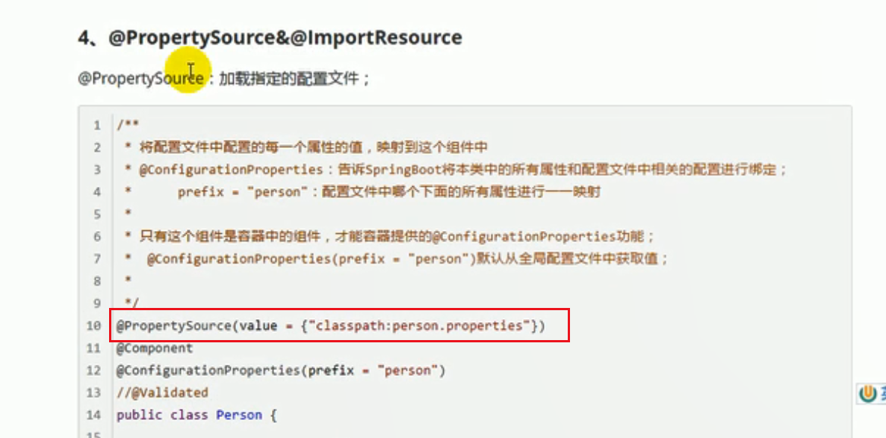
Task: Click line number 10 in the code gutter
Action: coord(94,326)
